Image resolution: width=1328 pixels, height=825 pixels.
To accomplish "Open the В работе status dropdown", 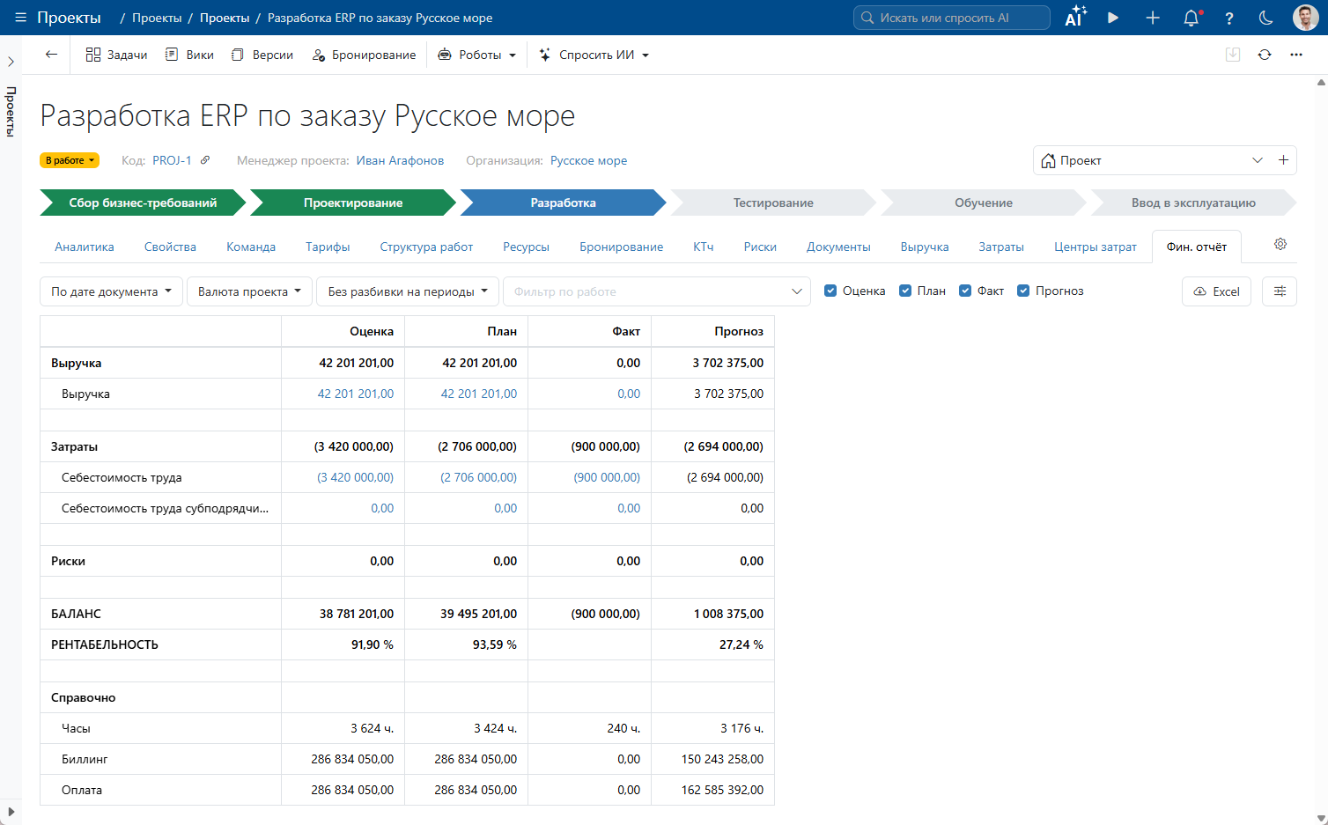I will [70, 160].
